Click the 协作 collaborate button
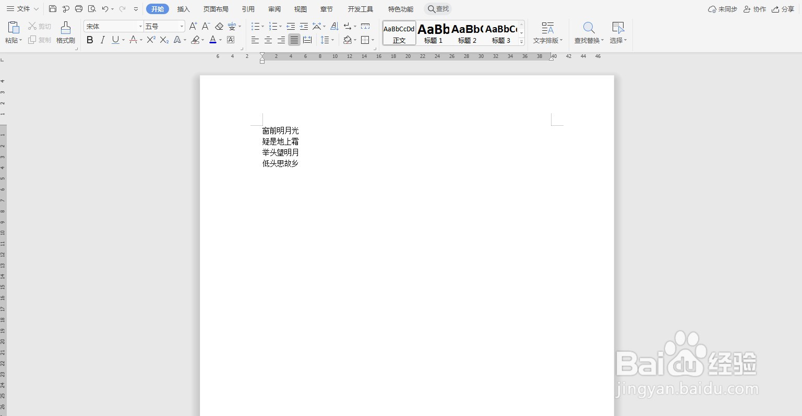The width and height of the screenshot is (802, 416). coord(755,9)
